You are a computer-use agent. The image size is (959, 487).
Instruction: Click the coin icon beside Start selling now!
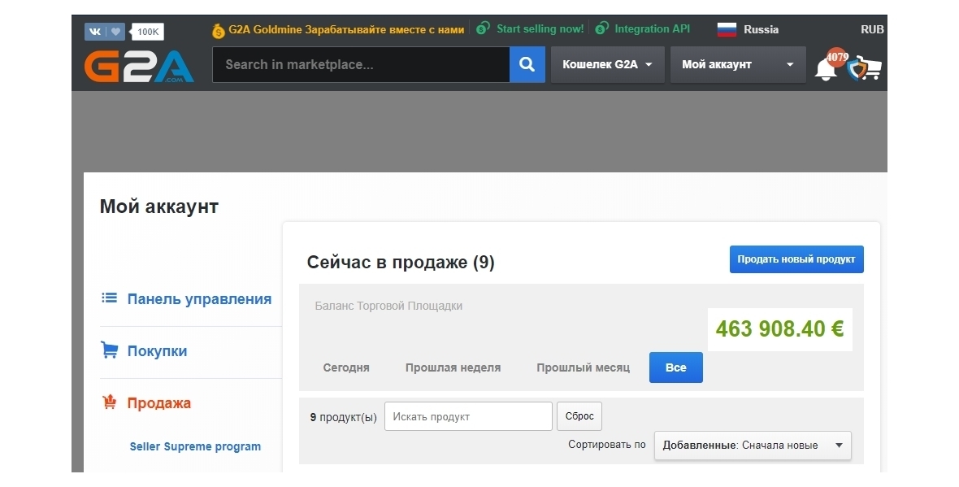[x=484, y=28]
